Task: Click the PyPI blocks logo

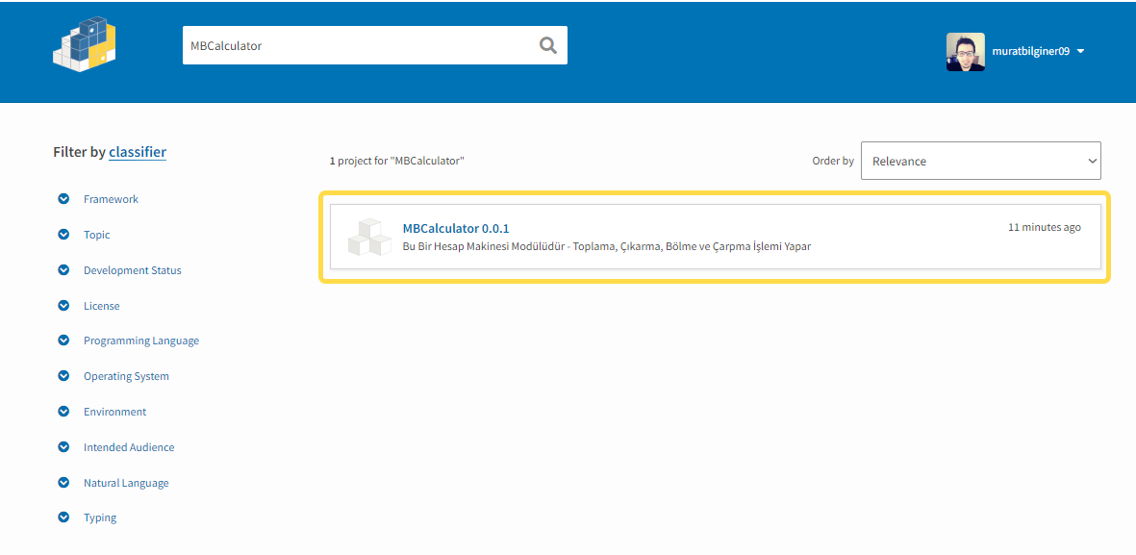Action: (x=84, y=43)
